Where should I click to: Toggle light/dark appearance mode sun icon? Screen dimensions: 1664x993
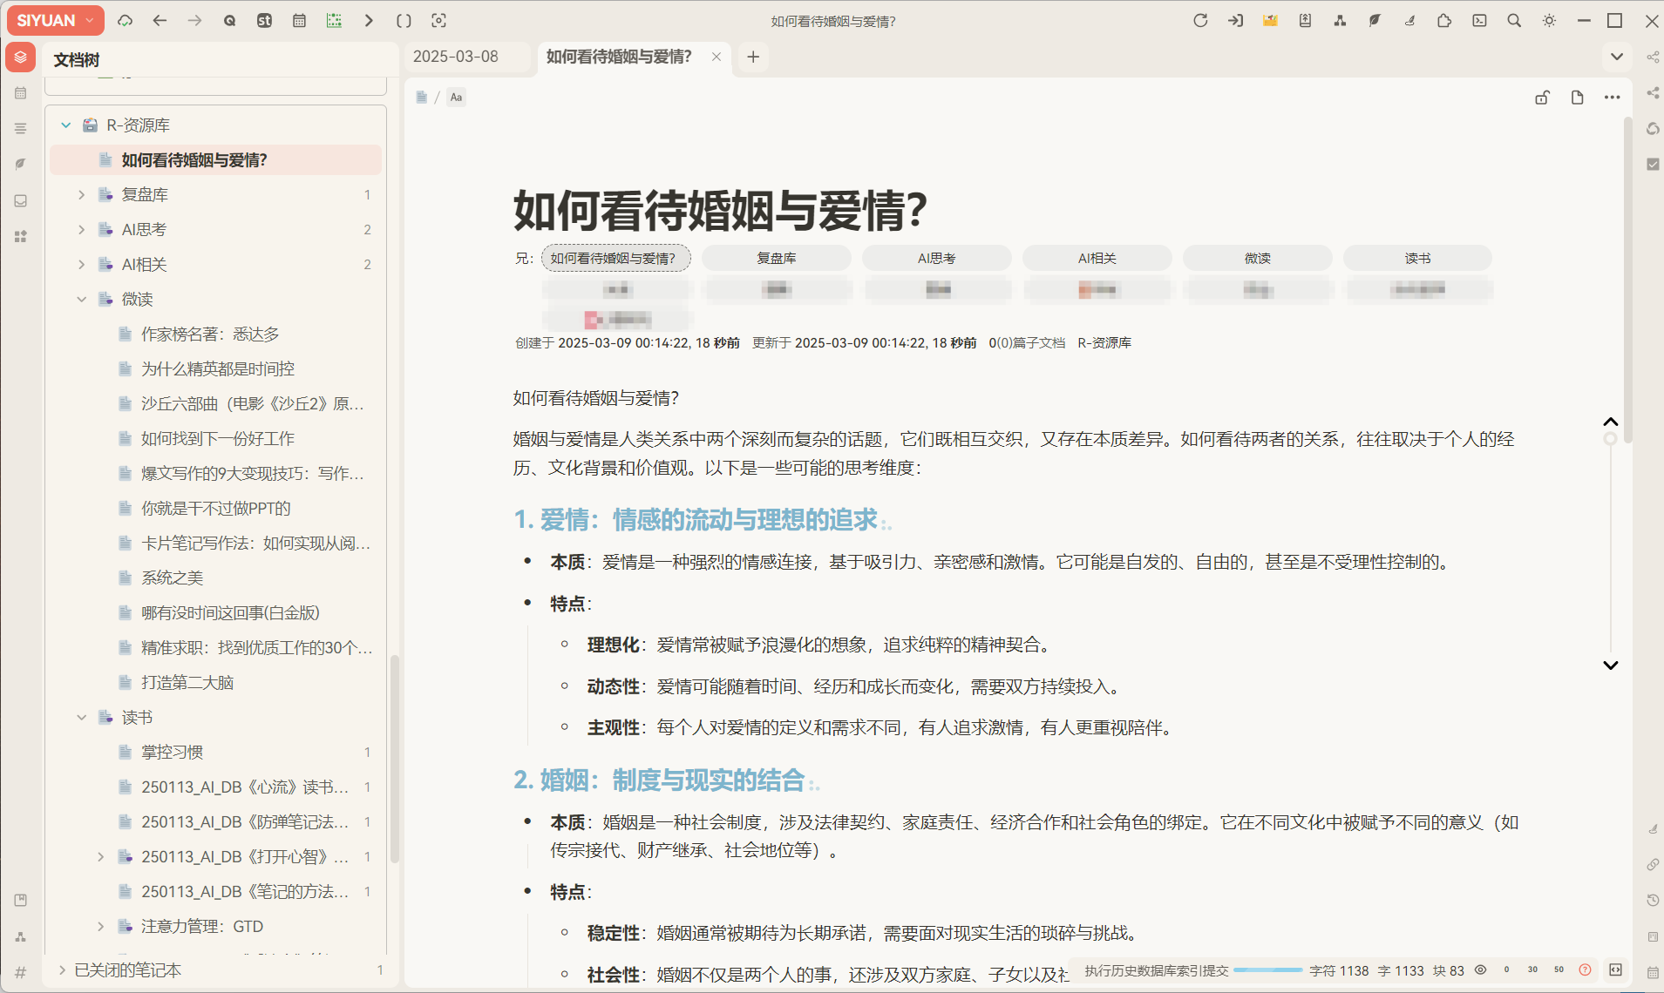click(1549, 21)
